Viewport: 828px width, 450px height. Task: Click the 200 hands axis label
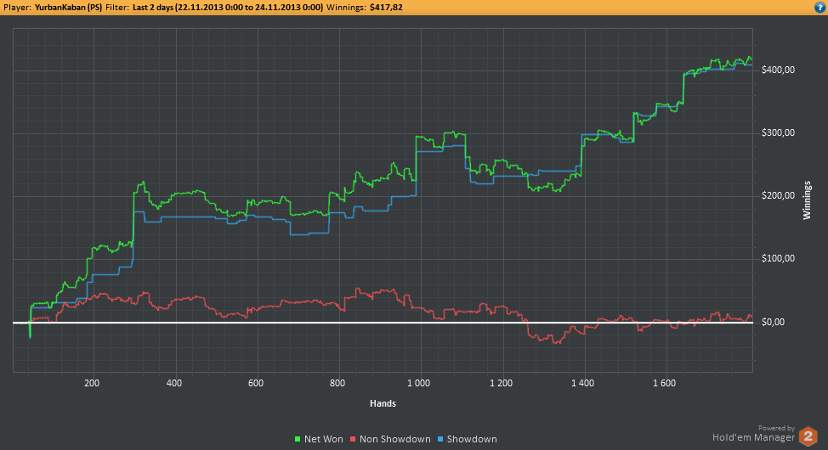[92, 383]
